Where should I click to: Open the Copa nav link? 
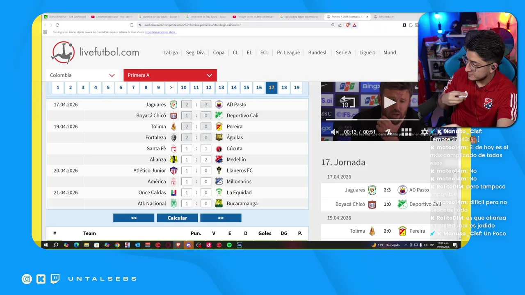pos(219,52)
